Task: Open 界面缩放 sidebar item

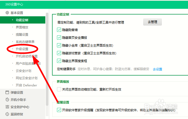Action: (22, 27)
